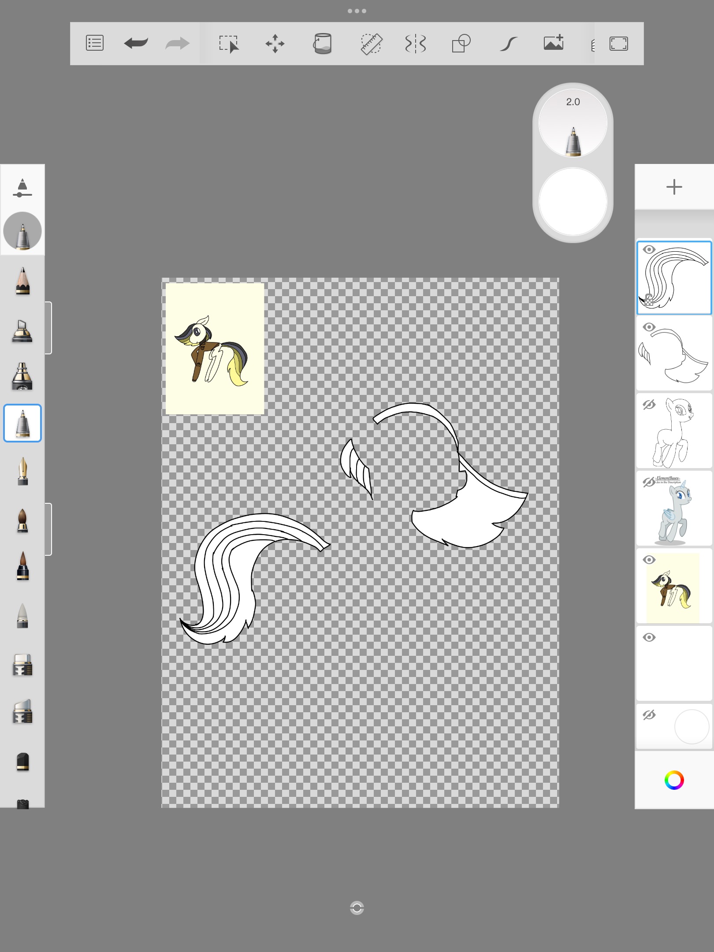Select the colored pony reference layer
714x952 pixels.
[674, 586]
